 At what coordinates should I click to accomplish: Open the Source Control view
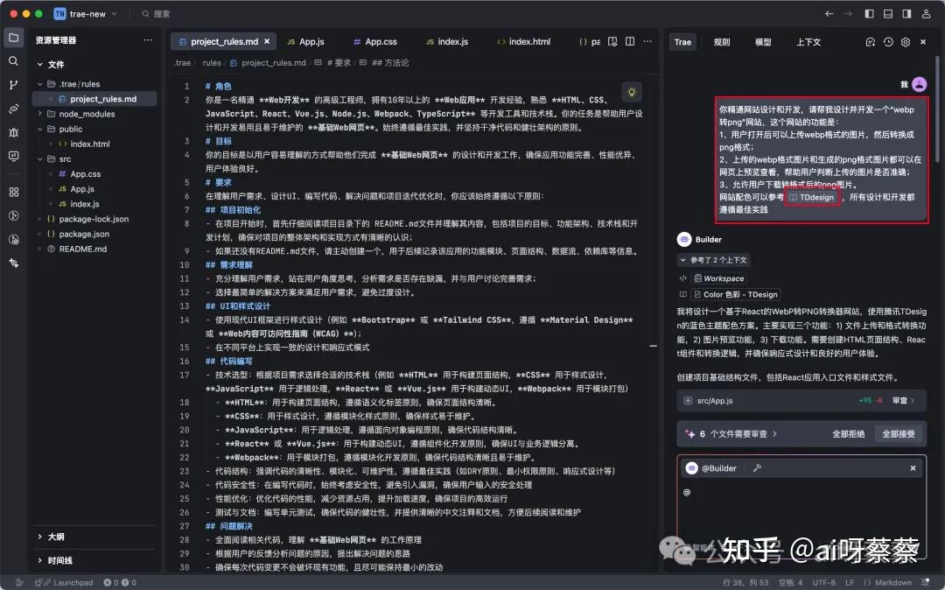pyautogui.click(x=13, y=84)
